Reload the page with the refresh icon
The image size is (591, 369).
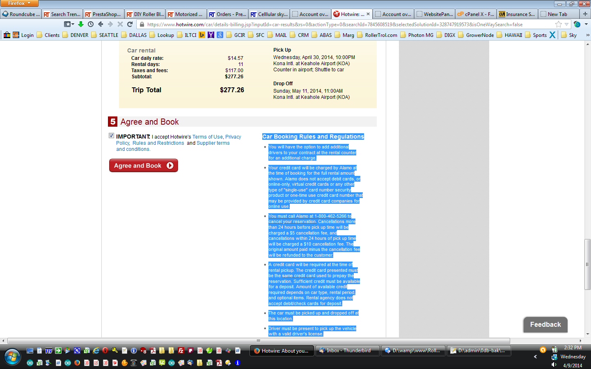(x=130, y=24)
